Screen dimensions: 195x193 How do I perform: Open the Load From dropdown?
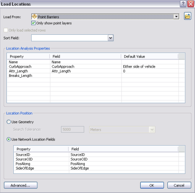(176, 17)
